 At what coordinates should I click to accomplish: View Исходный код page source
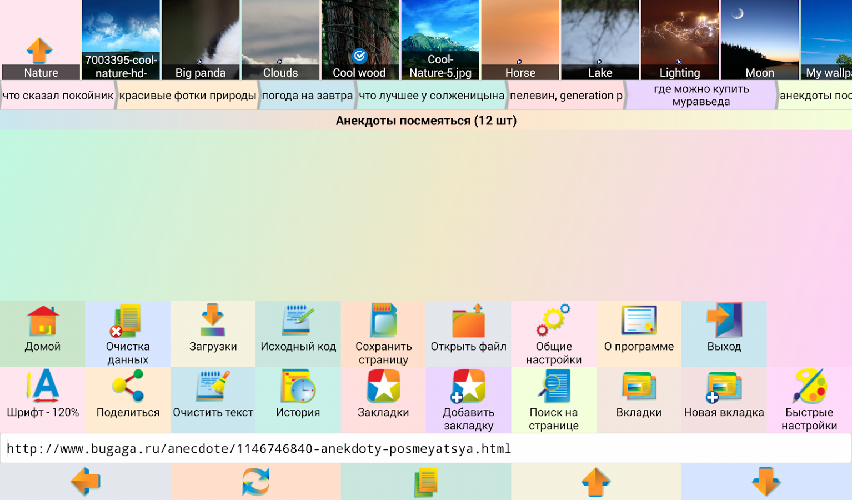(x=298, y=333)
